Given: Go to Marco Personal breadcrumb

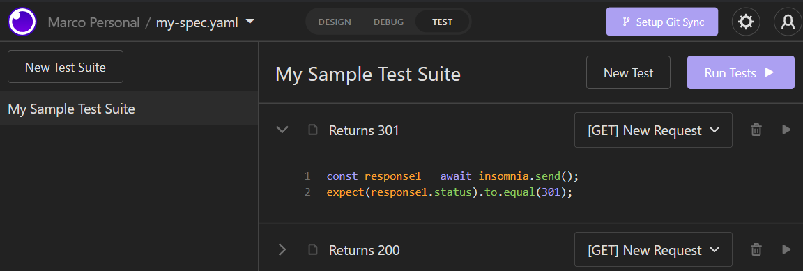Looking at the screenshot, I should (x=93, y=22).
